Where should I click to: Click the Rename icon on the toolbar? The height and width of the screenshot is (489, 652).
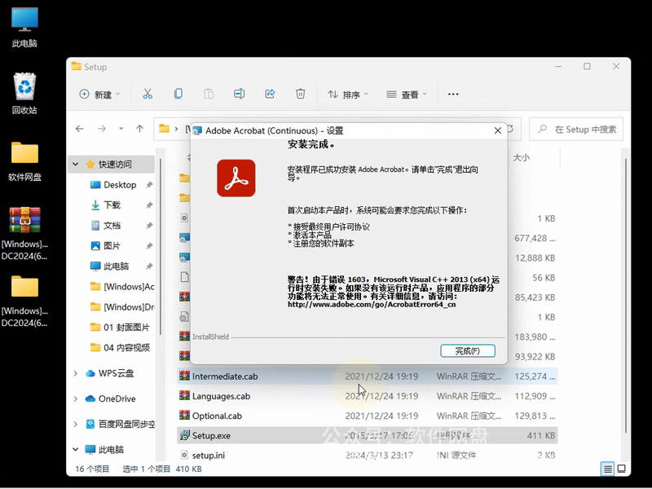240,94
